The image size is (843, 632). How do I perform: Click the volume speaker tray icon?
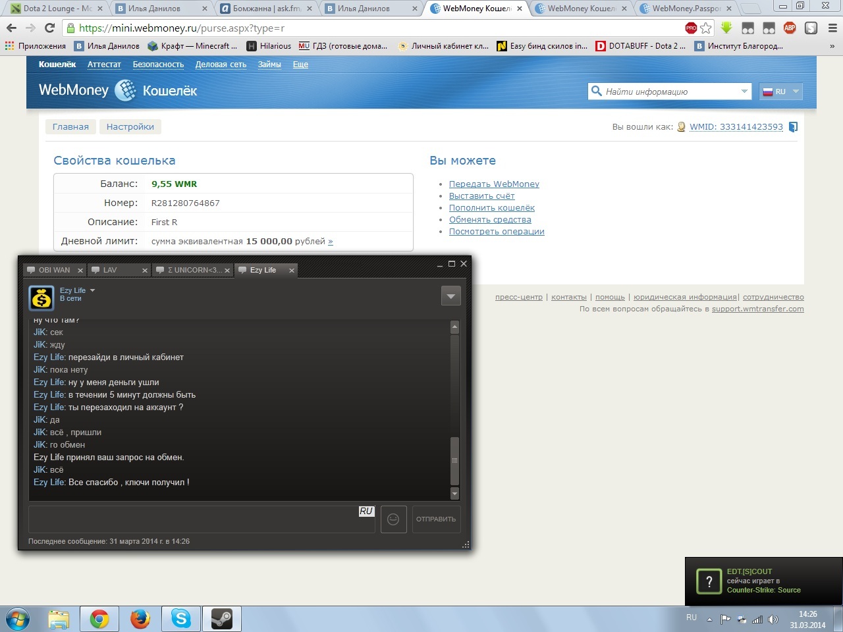(773, 619)
